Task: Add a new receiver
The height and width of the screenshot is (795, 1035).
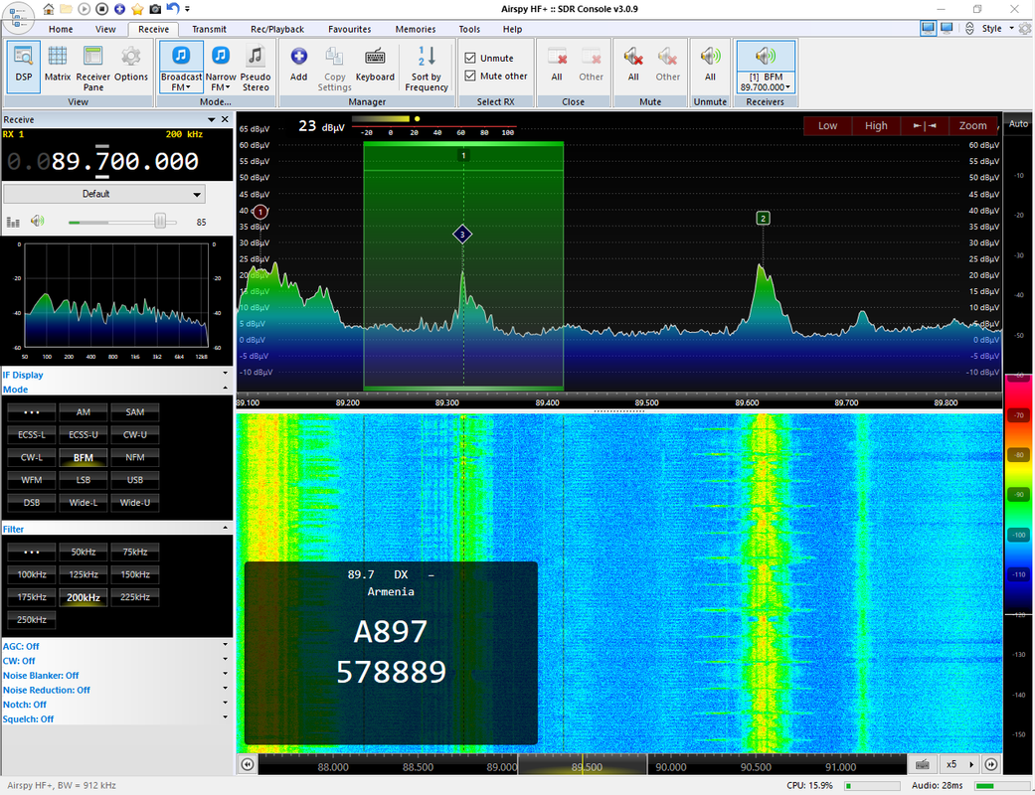Action: (x=298, y=66)
